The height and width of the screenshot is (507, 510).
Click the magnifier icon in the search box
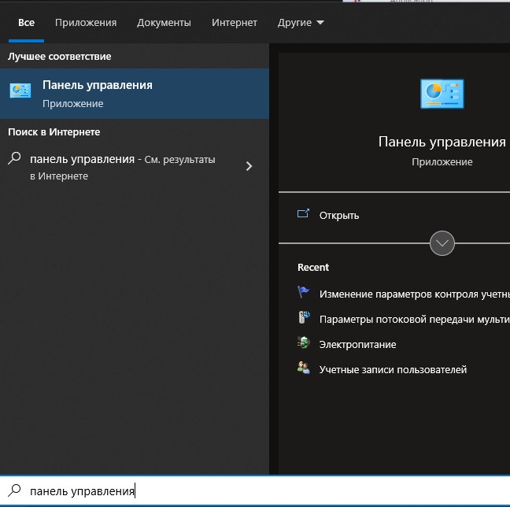(x=14, y=490)
